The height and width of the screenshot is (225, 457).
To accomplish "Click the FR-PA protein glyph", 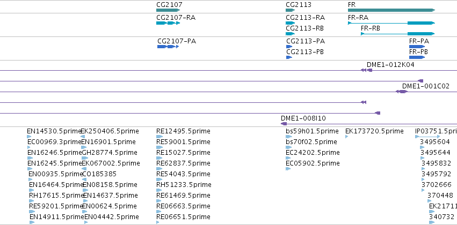I will 417,47.
